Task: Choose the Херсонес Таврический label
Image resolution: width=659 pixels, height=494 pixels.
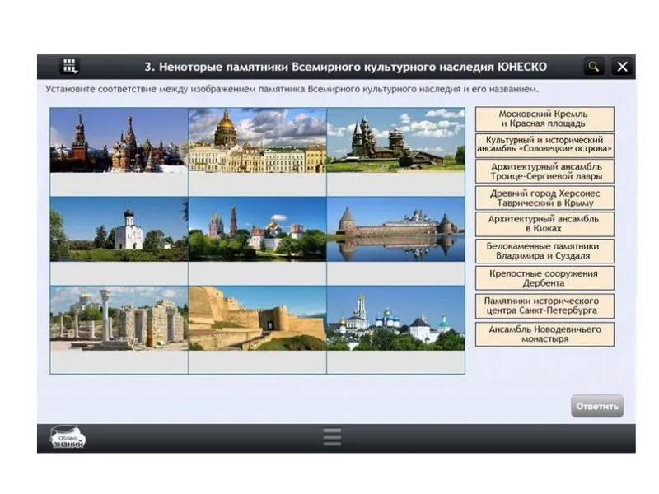Action: [x=544, y=198]
